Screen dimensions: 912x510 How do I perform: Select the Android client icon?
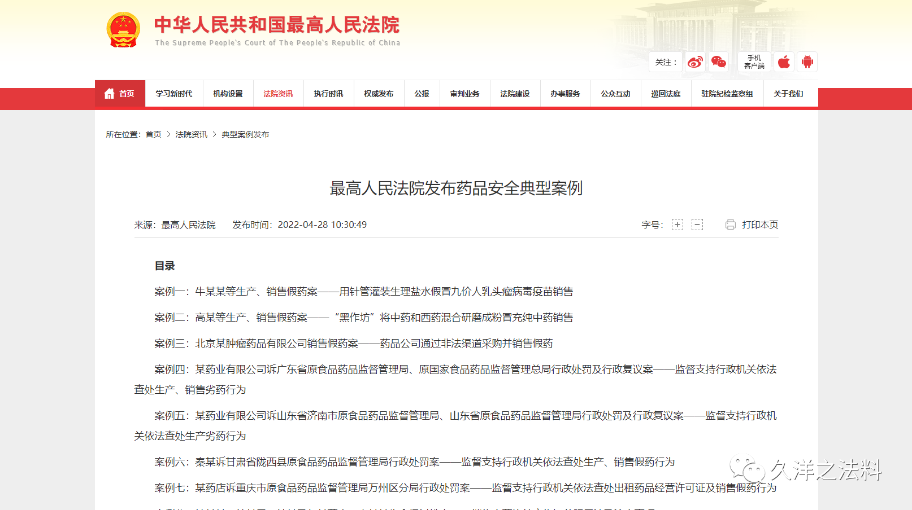tap(807, 62)
